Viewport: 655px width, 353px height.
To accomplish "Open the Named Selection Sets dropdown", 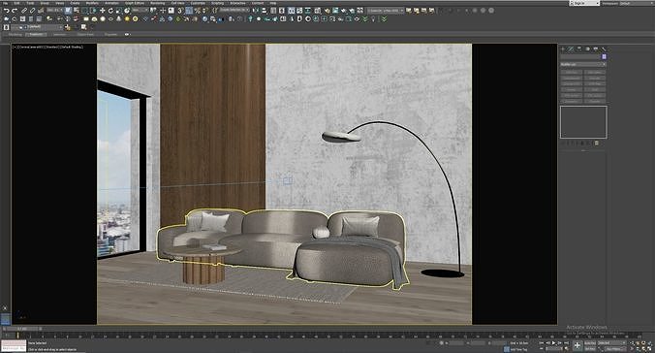I will (234, 10).
